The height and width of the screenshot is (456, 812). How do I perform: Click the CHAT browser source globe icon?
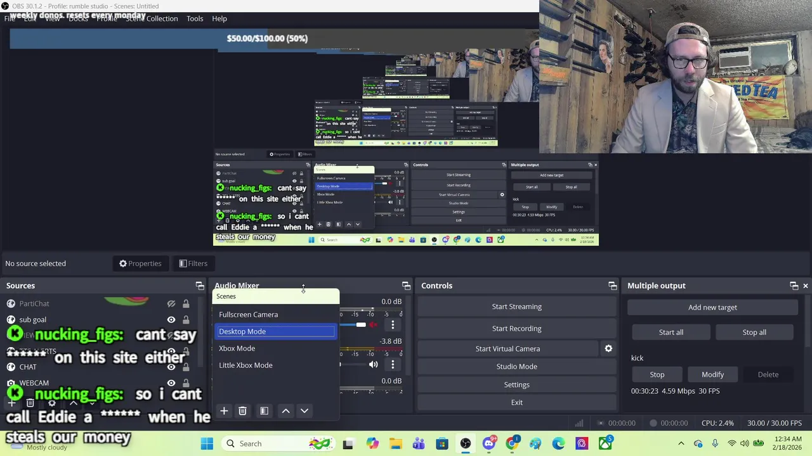point(11,367)
